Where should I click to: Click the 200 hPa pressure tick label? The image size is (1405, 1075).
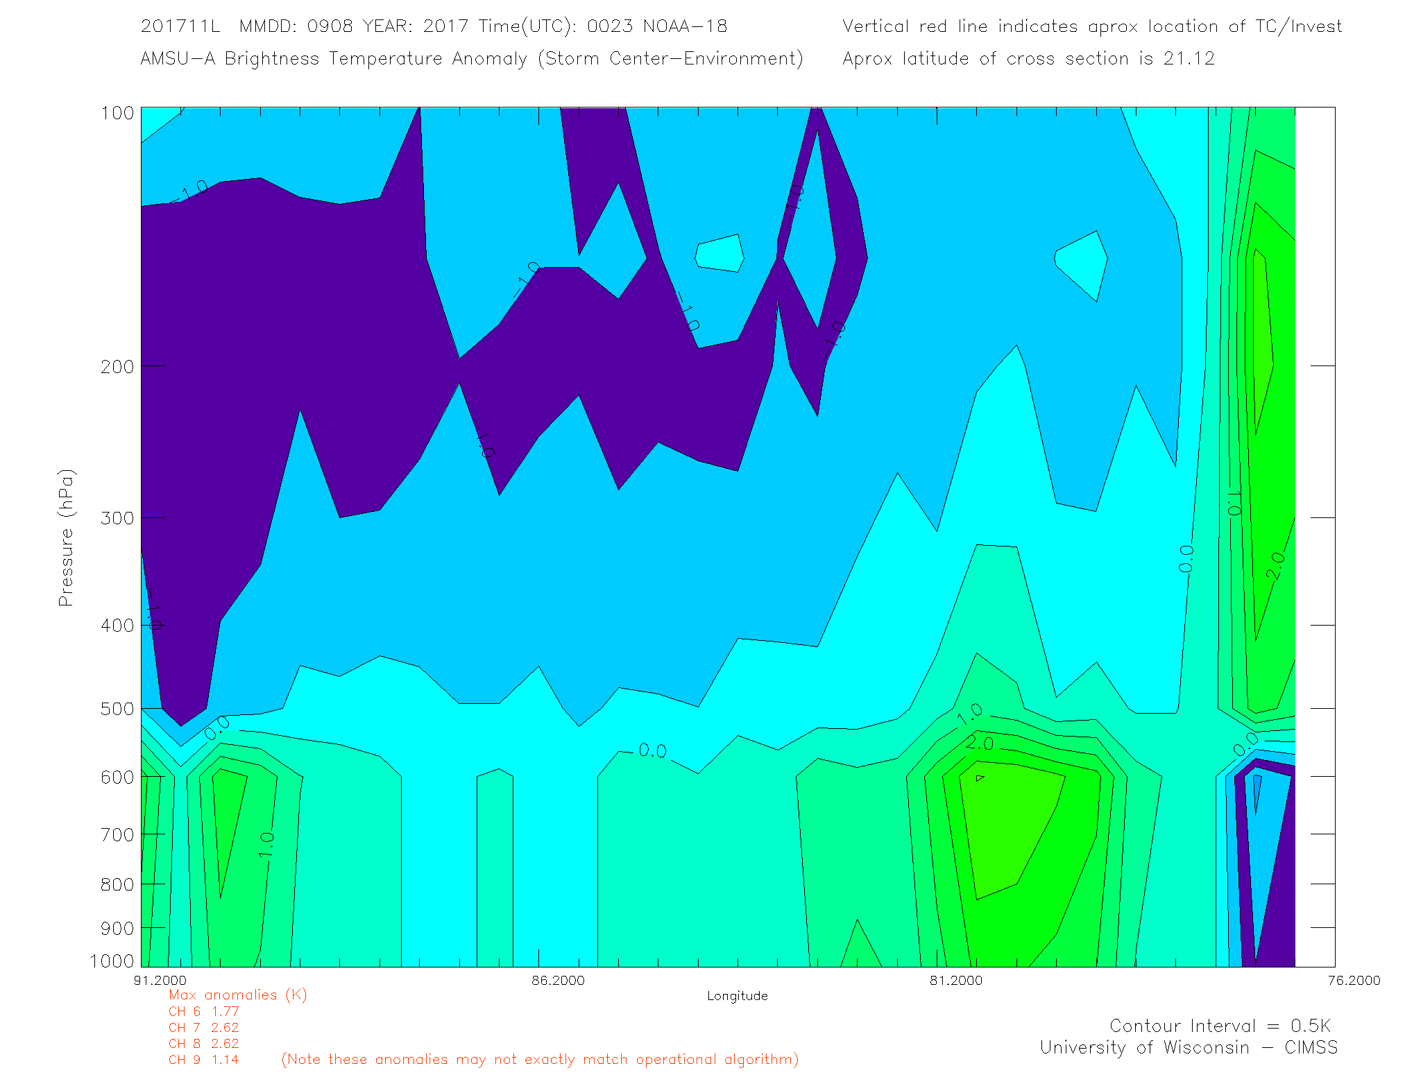[x=117, y=366]
